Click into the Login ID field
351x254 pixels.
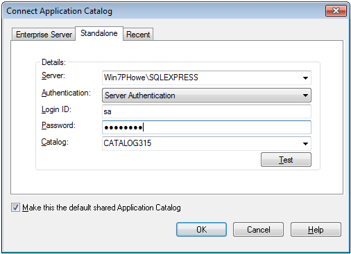click(x=207, y=111)
